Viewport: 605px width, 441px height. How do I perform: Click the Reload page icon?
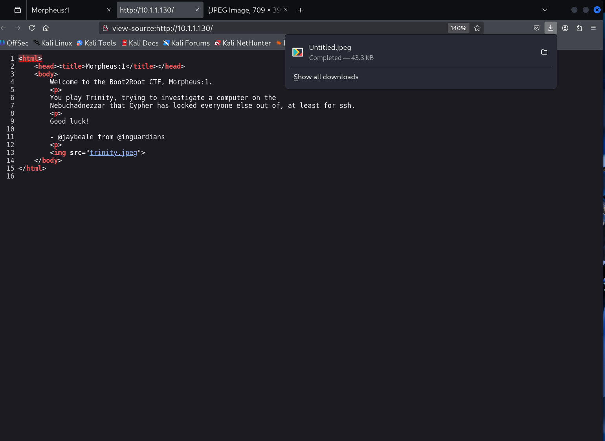pyautogui.click(x=32, y=28)
